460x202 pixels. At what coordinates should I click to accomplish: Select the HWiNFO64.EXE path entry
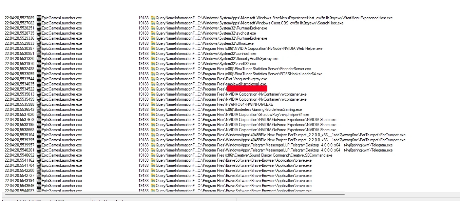point(235,104)
